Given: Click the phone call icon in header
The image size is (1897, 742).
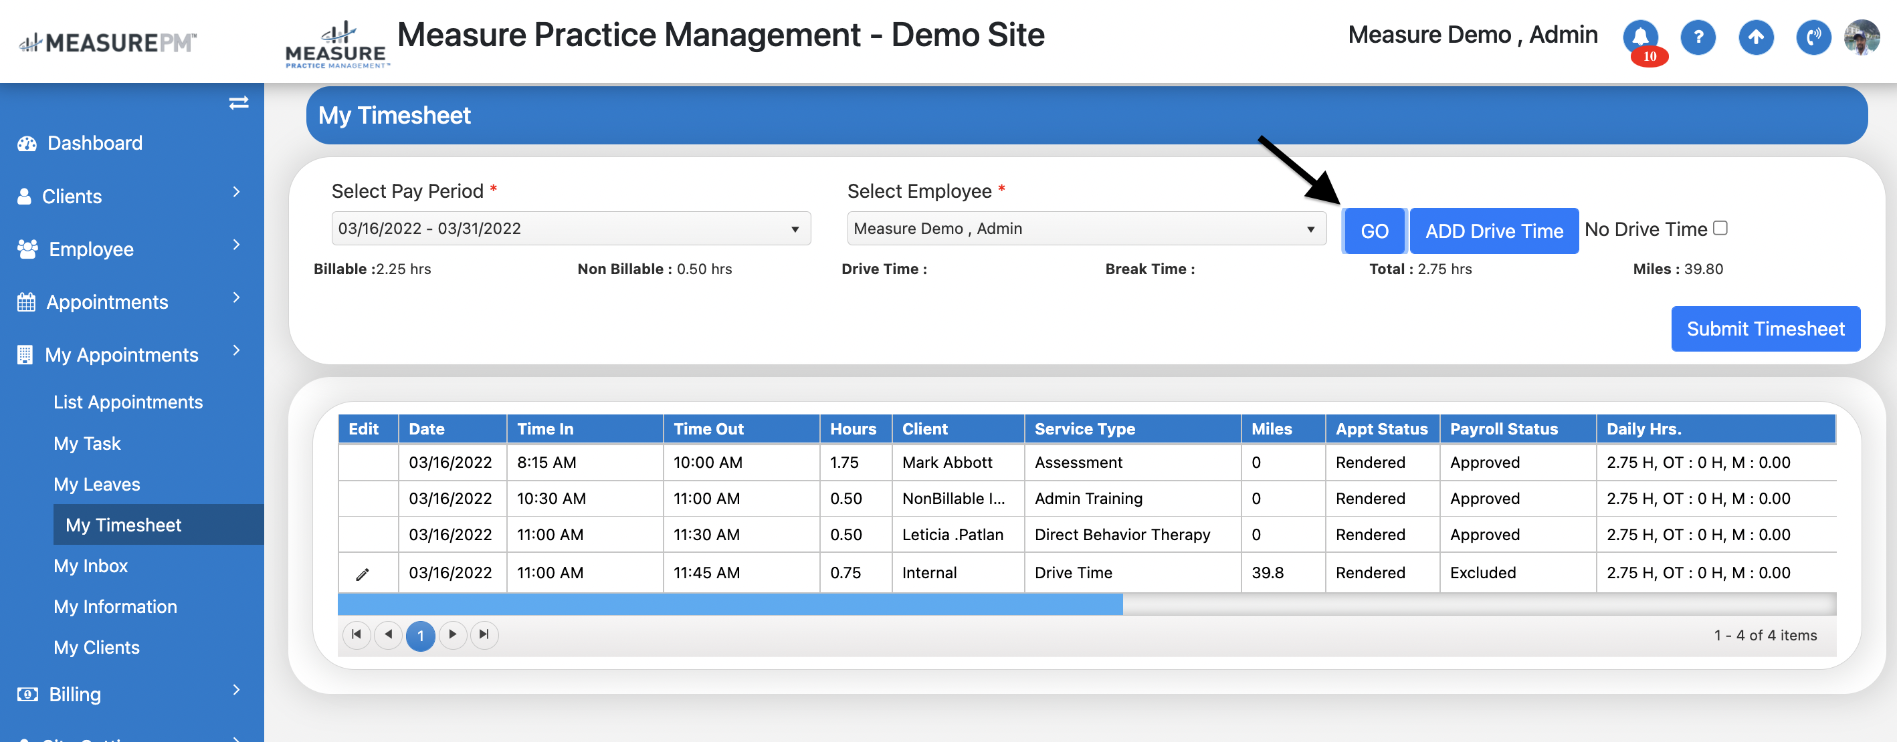Looking at the screenshot, I should pyautogui.click(x=1813, y=37).
